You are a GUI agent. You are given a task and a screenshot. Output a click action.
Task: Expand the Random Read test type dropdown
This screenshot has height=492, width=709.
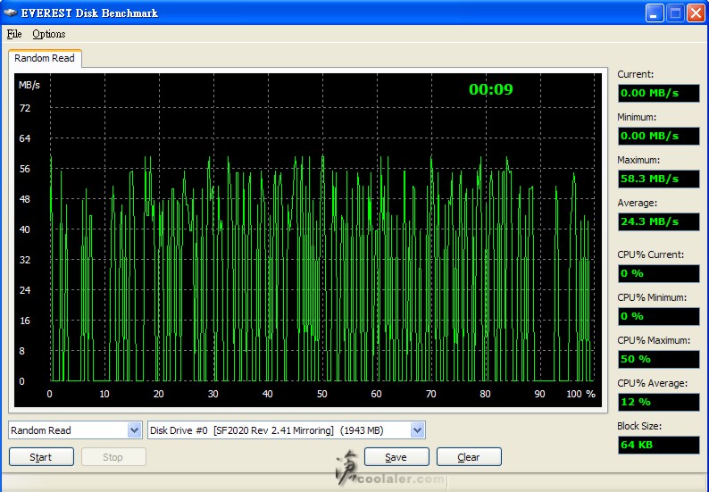134,430
